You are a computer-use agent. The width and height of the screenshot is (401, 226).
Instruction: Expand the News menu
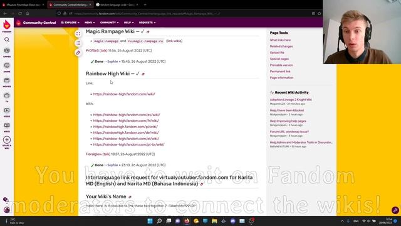pos(90,23)
